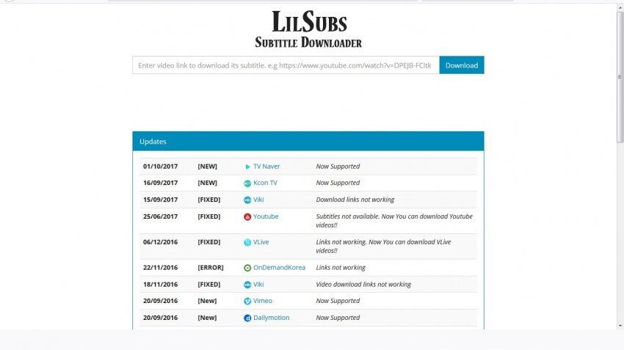Click the red Youtube icon
Screen dimensions: 624x350
coord(247,216)
